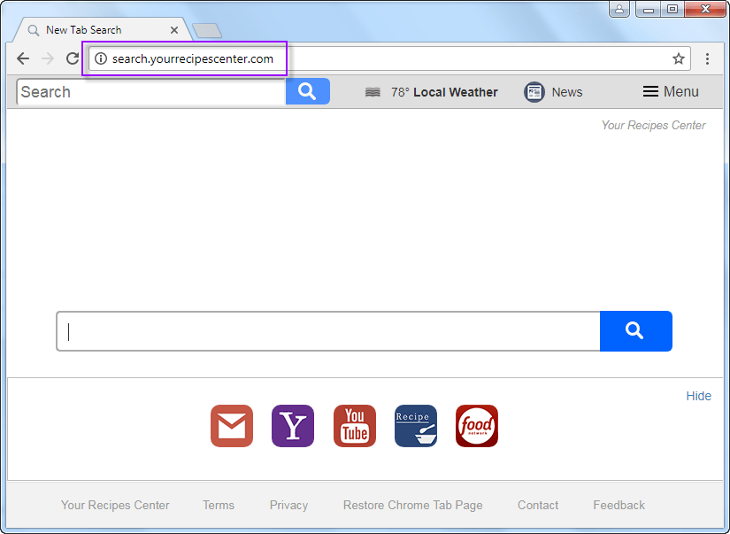The width and height of the screenshot is (730, 534).
Task: Click the main center search box
Action: [328, 331]
